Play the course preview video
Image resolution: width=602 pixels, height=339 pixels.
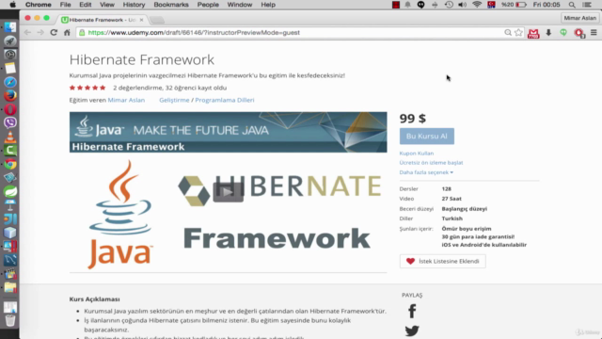click(228, 192)
